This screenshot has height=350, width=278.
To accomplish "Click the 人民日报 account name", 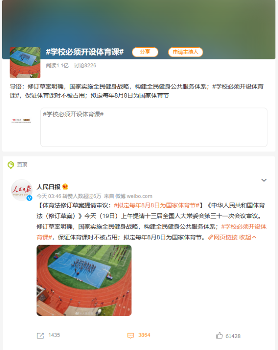I will tap(49, 186).
